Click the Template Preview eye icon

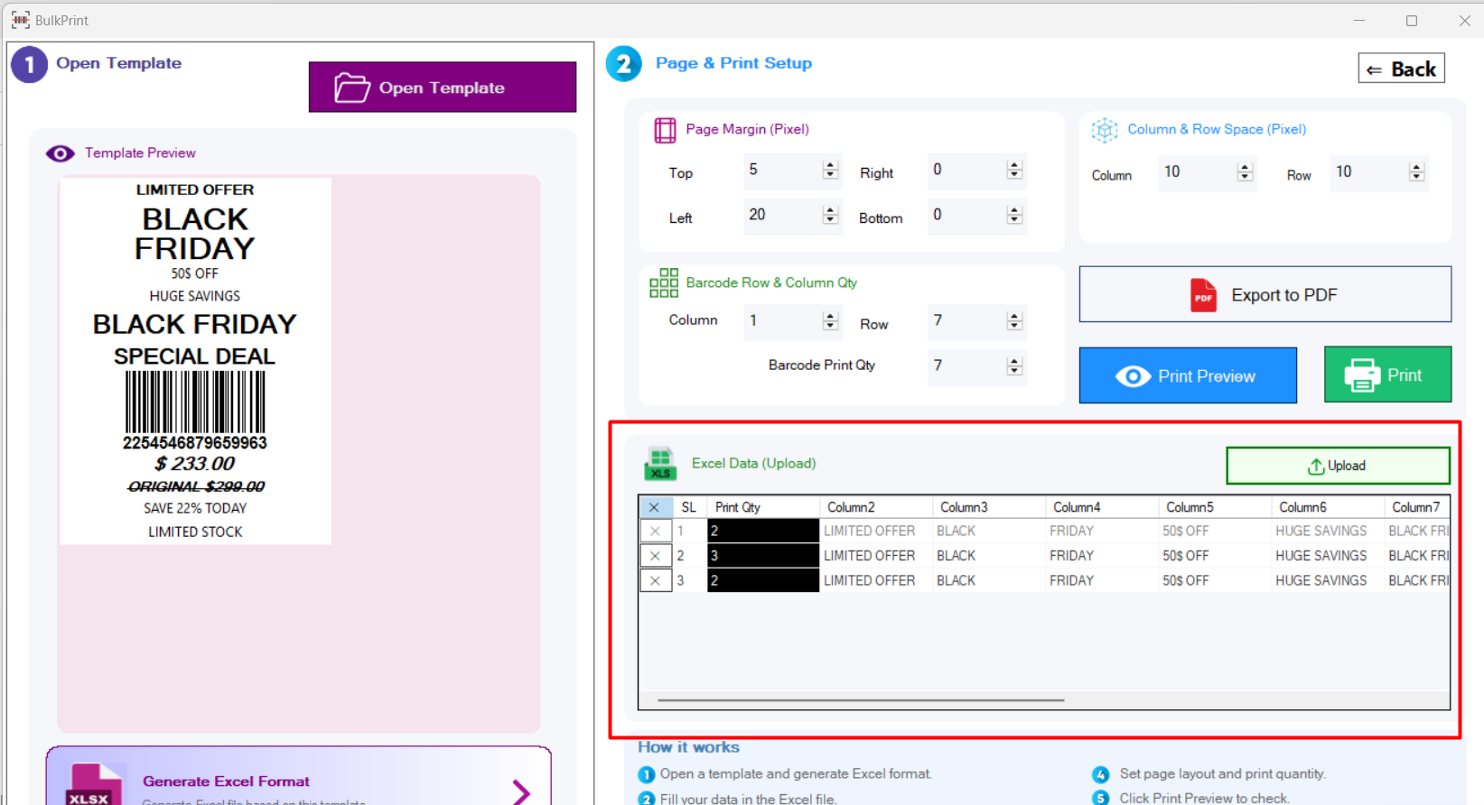pyautogui.click(x=61, y=153)
